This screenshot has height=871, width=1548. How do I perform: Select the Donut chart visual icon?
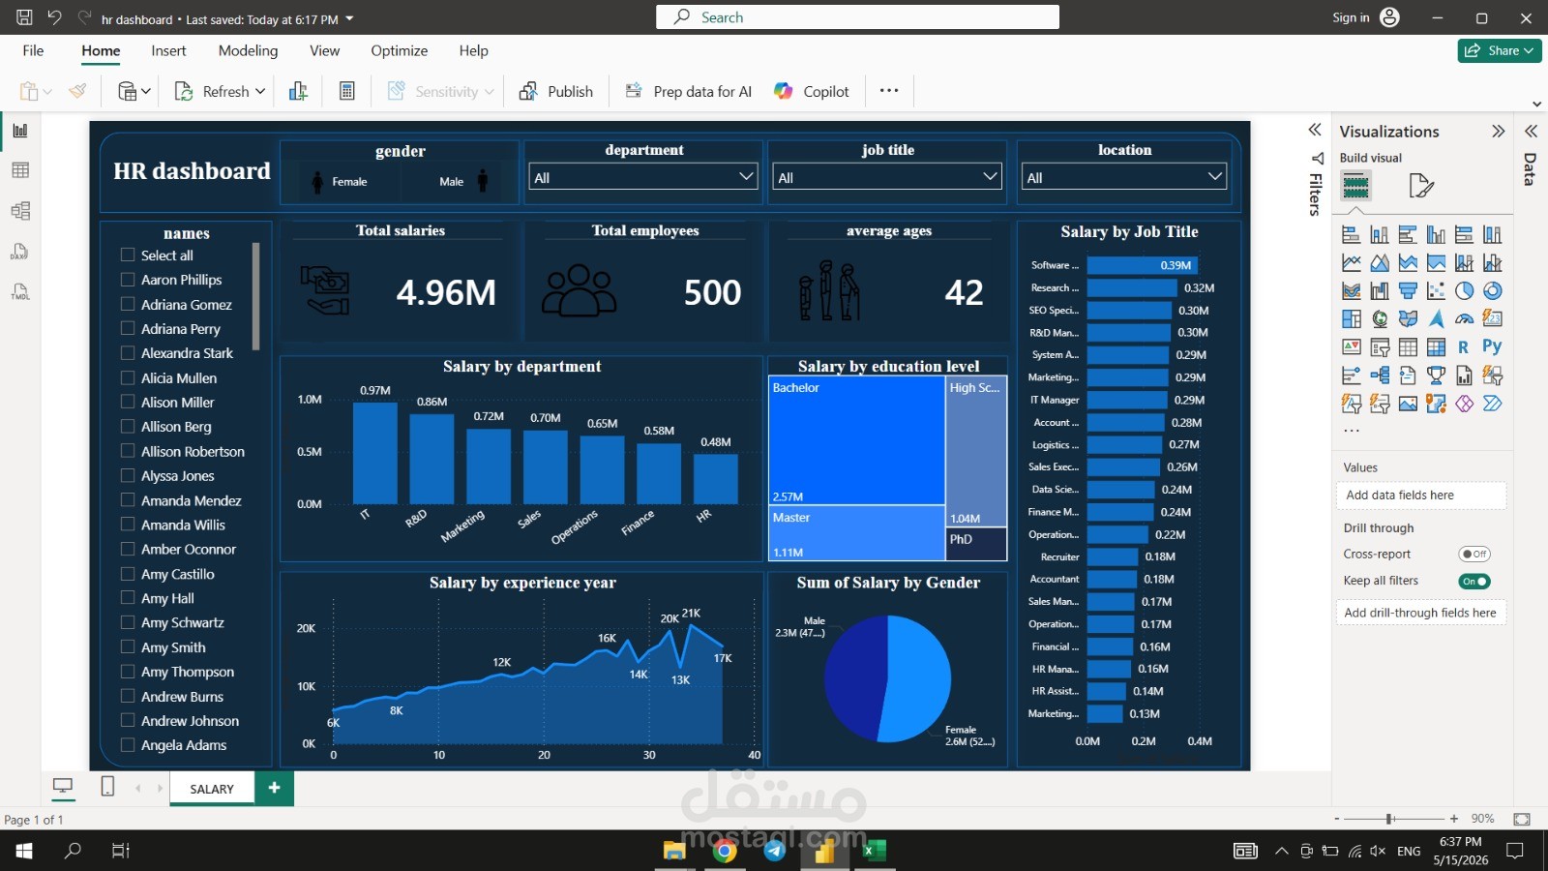tap(1493, 290)
